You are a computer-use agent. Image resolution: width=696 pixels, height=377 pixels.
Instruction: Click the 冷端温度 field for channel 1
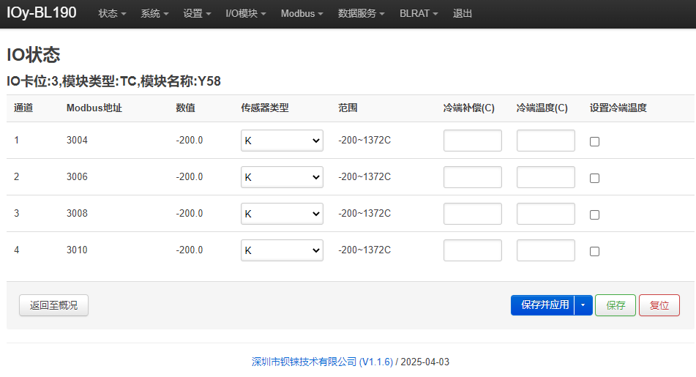(x=546, y=141)
